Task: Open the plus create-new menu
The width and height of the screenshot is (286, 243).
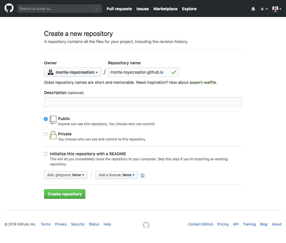Action: [264, 9]
